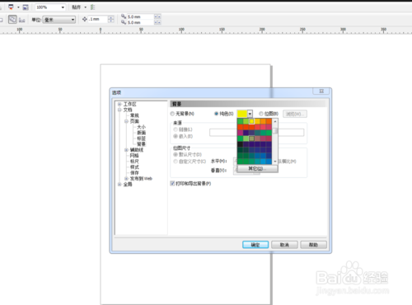Confirm with the 确定 button

[x=255, y=245]
